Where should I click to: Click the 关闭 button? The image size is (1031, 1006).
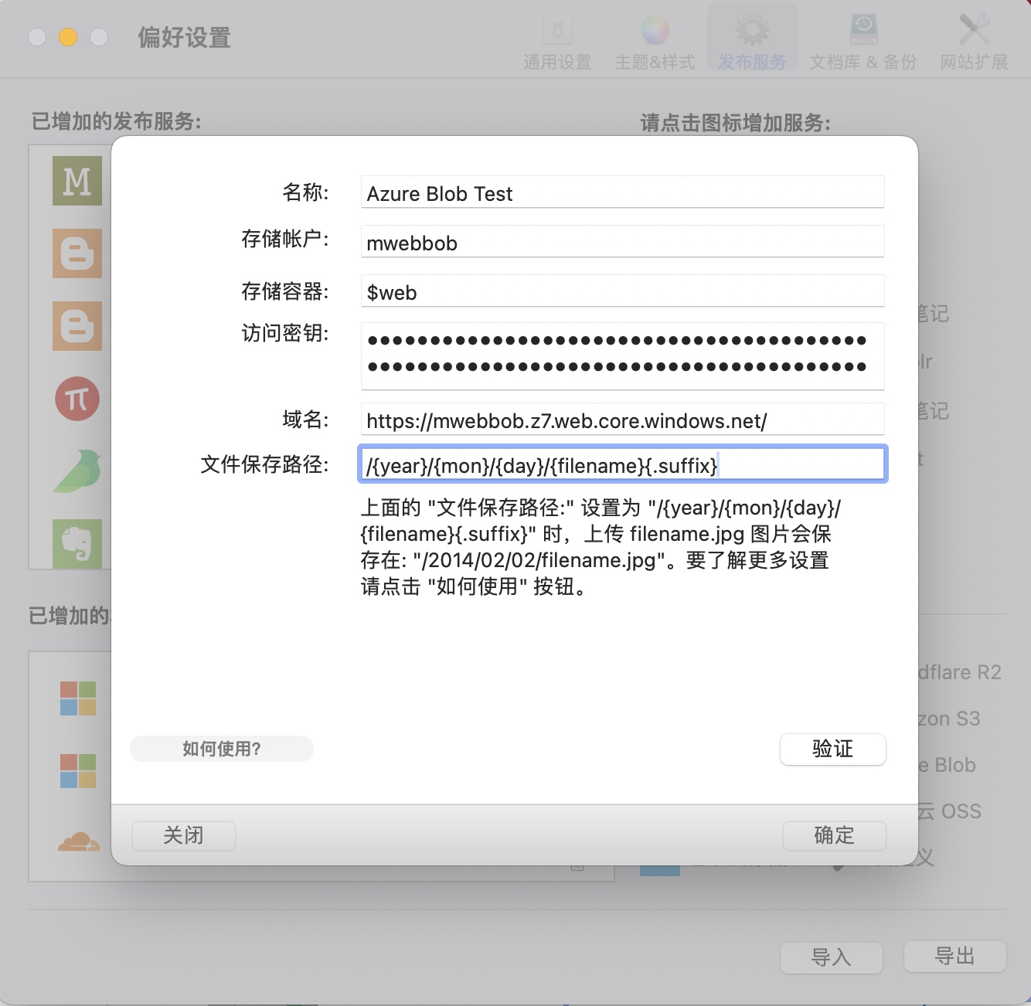(184, 835)
